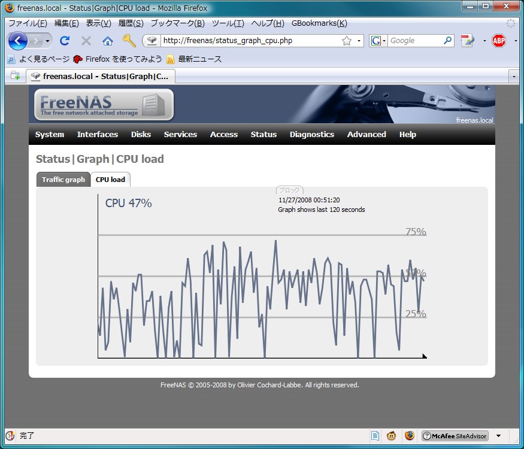Image resolution: width=524 pixels, height=449 pixels.
Task: Click the site identity icon in address bar
Action: pos(152,41)
